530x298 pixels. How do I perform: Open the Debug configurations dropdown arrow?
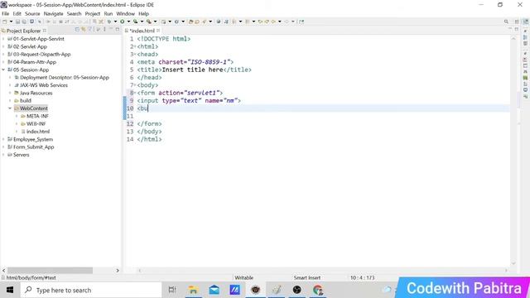[115, 22]
